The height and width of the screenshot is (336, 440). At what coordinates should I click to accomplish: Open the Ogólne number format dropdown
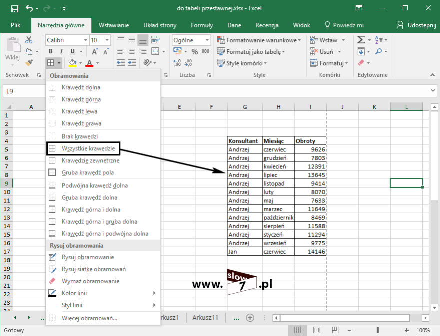coord(207,40)
